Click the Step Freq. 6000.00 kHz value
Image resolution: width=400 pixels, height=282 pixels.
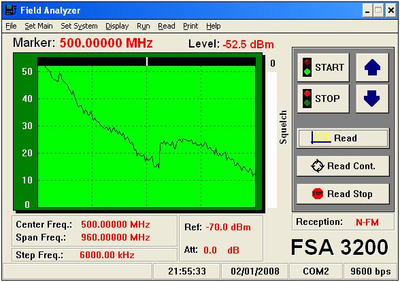coord(107,255)
